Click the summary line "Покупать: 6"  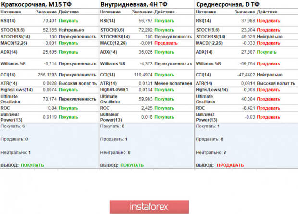pos(12,126)
